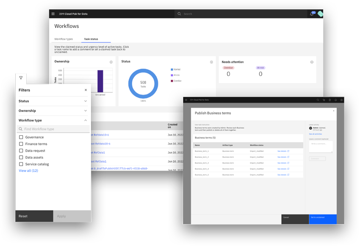Open the info tooltip on the Status card
Image resolution: width=360 pixels, height=246 pixels.
coord(211,62)
